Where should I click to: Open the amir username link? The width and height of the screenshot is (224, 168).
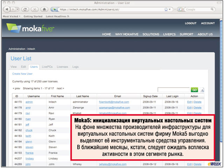point(28,108)
